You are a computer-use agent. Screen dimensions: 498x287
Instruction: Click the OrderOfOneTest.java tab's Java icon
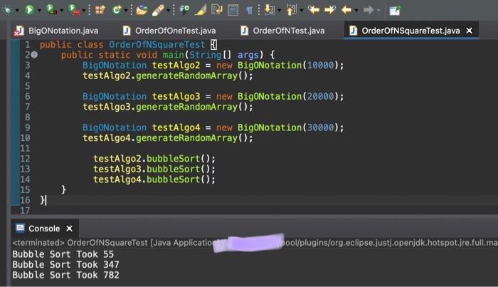pyautogui.click(x=127, y=31)
